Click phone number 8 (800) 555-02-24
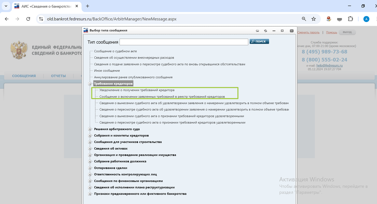This screenshot has width=377, height=204. (x=325, y=60)
